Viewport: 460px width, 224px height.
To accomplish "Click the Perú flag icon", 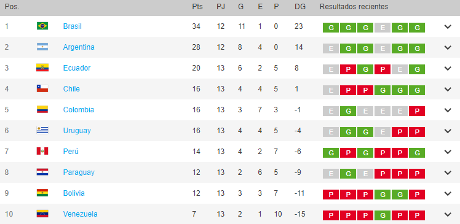I will point(42,152).
